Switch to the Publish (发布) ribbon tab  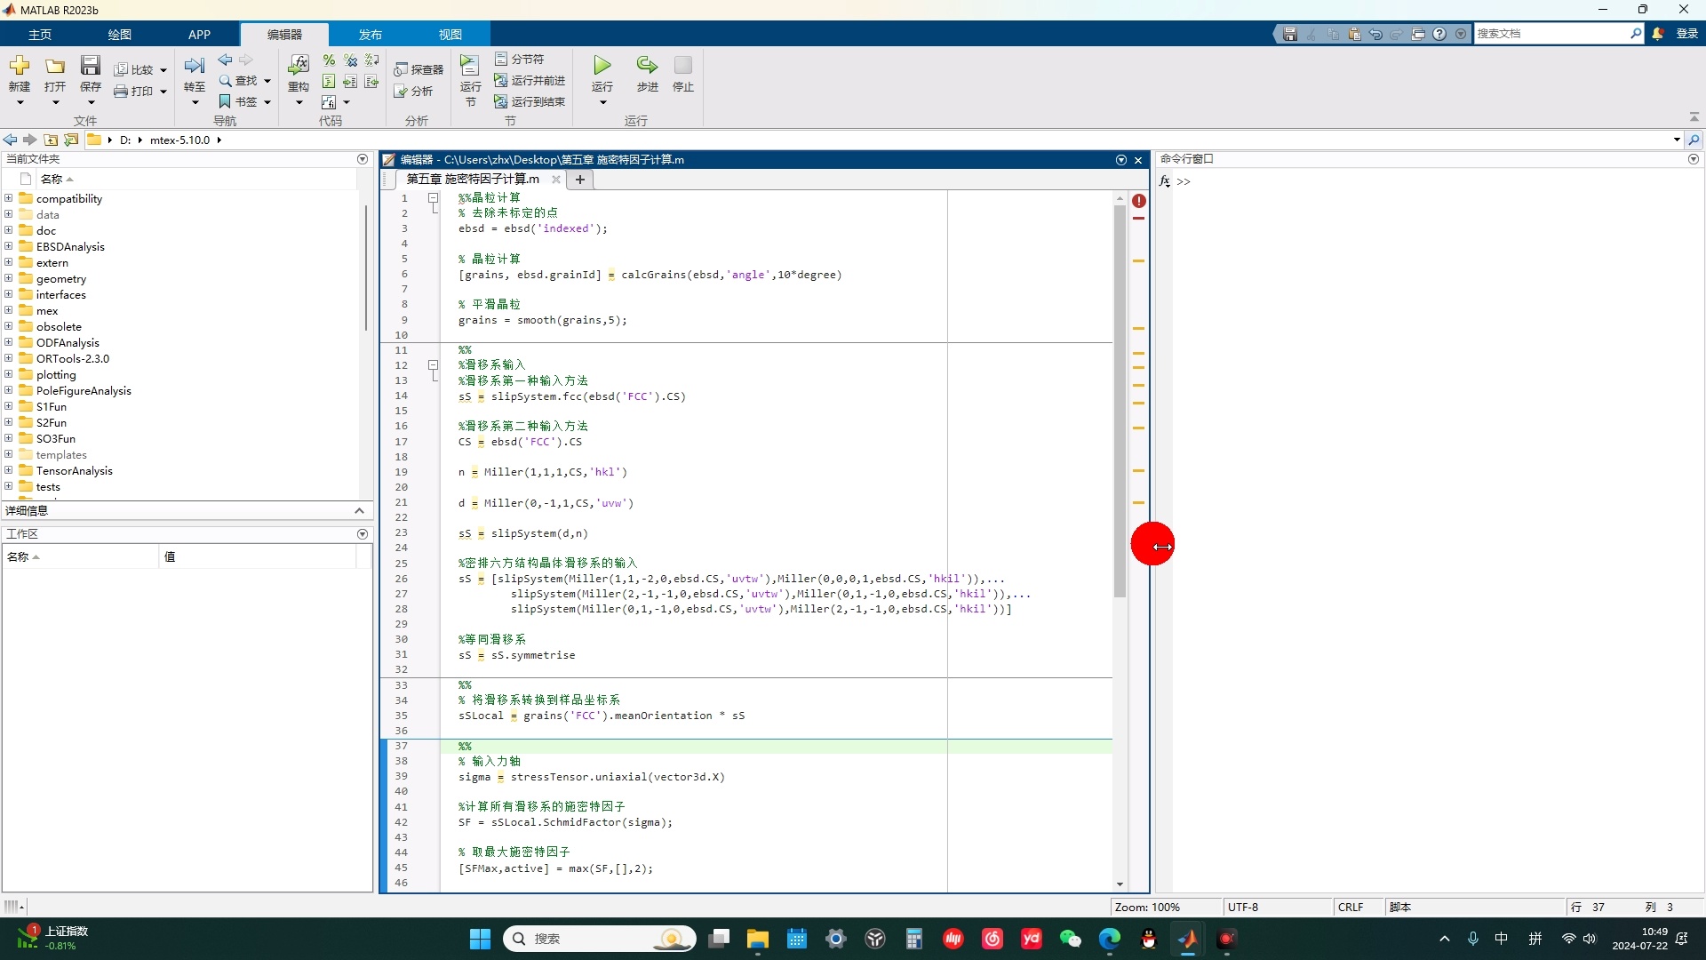tap(370, 34)
